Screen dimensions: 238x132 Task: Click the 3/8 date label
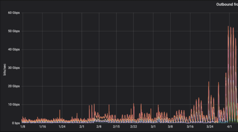(170, 127)
